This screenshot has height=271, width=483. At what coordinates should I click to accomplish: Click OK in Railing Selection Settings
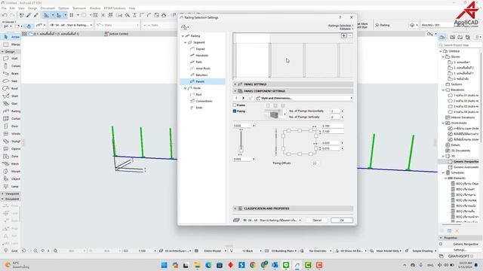point(342,221)
